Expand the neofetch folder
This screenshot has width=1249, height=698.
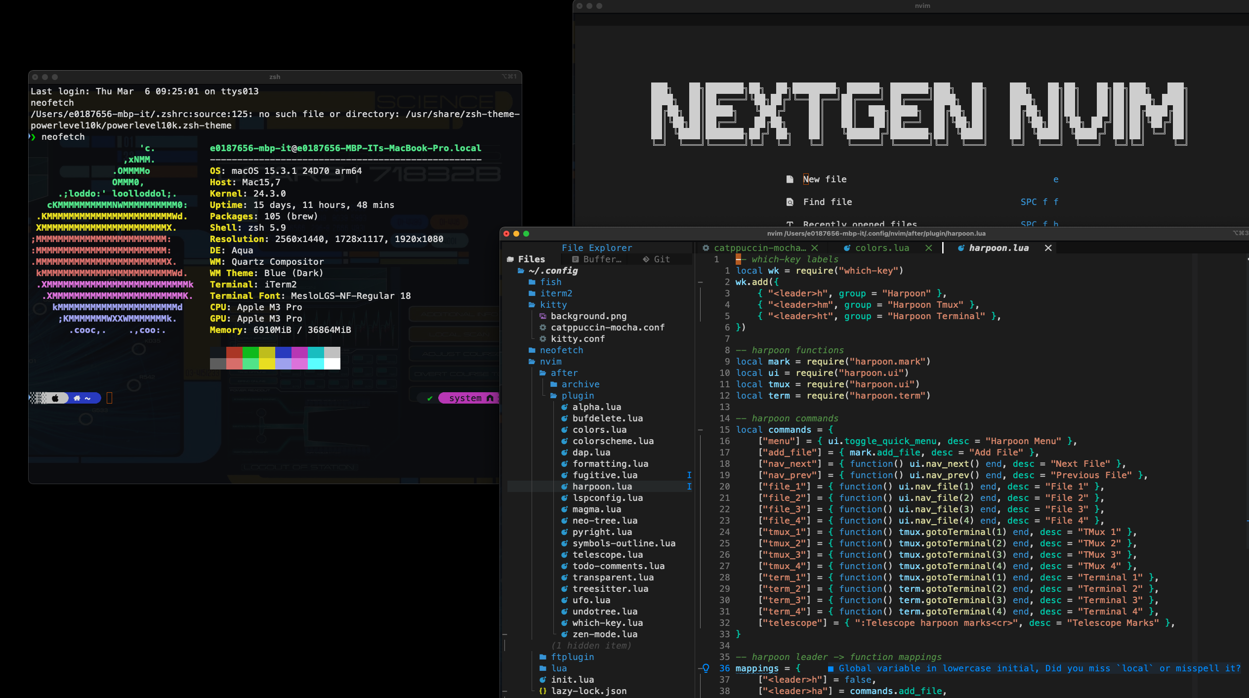tap(555, 350)
